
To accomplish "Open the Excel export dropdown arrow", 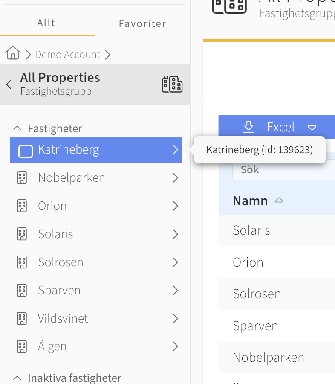I will (x=312, y=128).
